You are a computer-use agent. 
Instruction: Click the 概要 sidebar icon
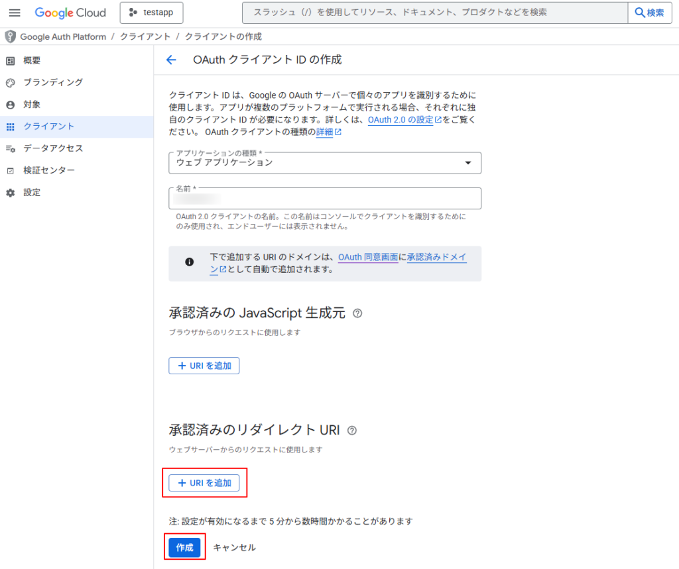[10, 61]
